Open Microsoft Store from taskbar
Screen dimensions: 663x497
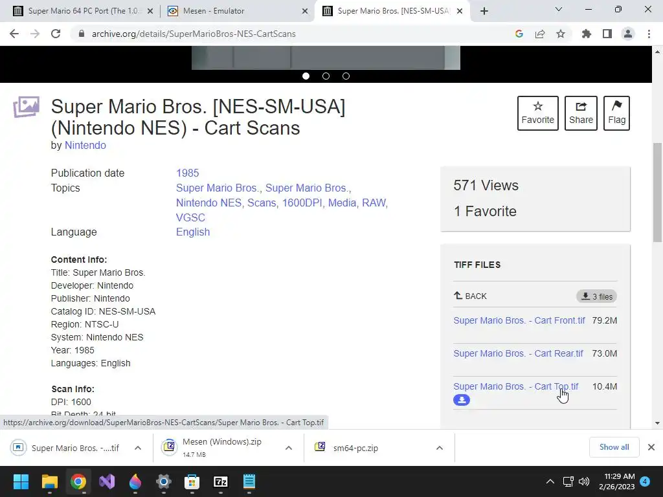pyautogui.click(x=192, y=481)
